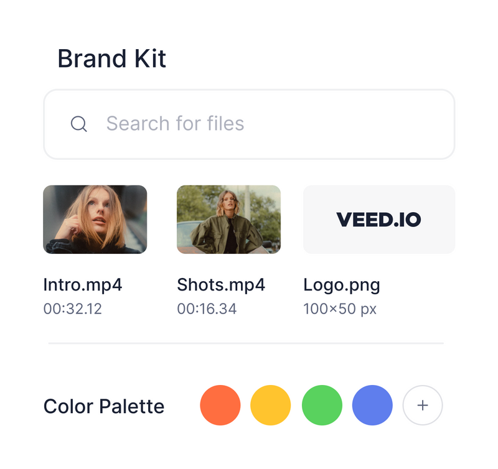Click the search magnifier icon
Viewport: 498px width, 469px height.
[x=80, y=123]
